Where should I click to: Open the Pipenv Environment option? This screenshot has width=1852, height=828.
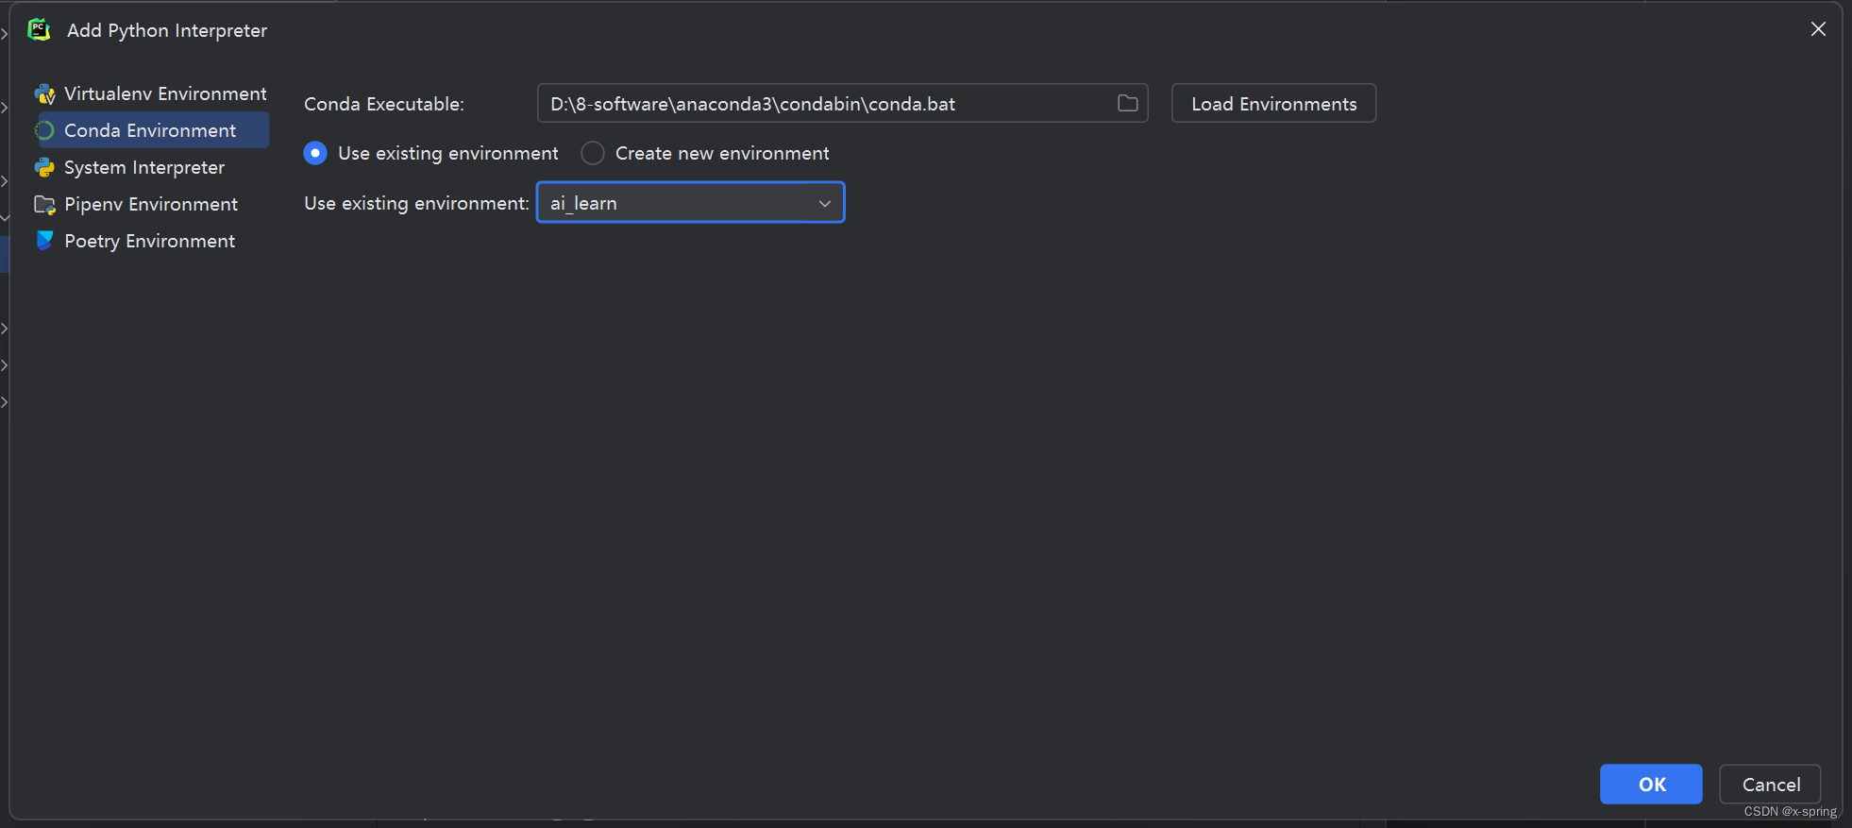point(151,204)
